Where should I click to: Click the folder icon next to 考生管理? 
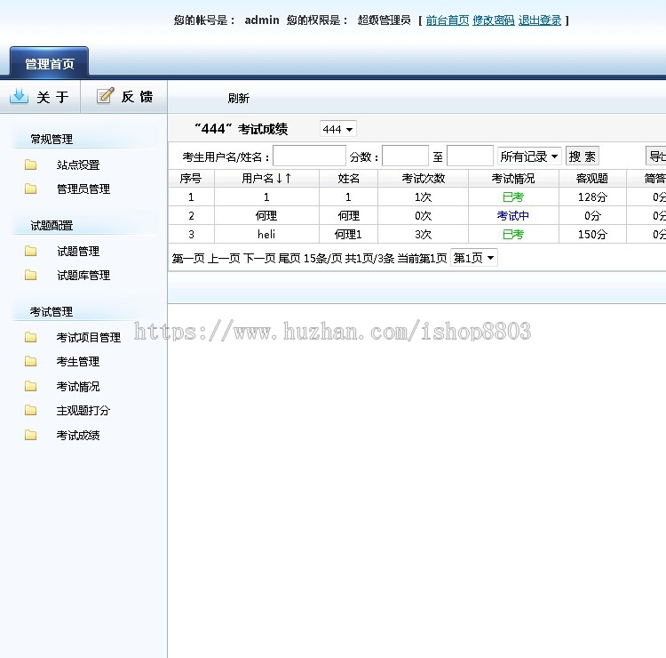tap(30, 362)
